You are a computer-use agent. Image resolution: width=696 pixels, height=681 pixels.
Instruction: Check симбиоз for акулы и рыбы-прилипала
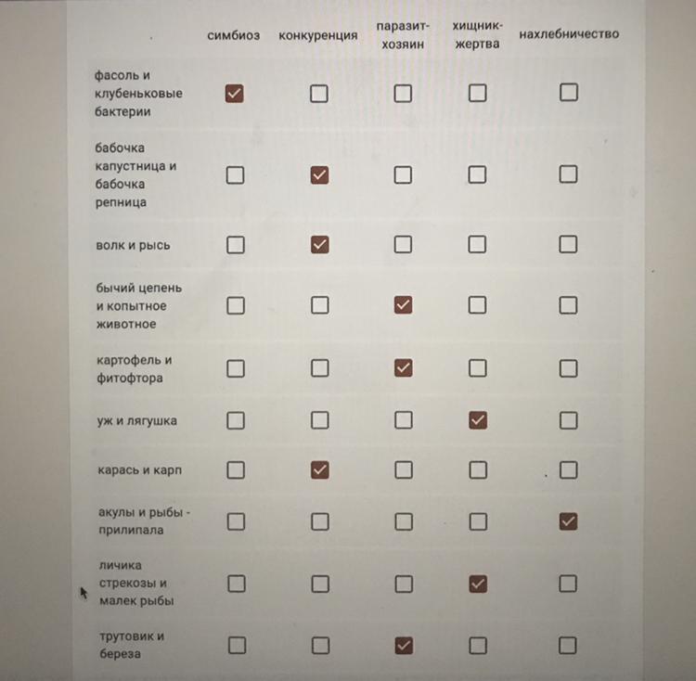pyautogui.click(x=236, y=522)
